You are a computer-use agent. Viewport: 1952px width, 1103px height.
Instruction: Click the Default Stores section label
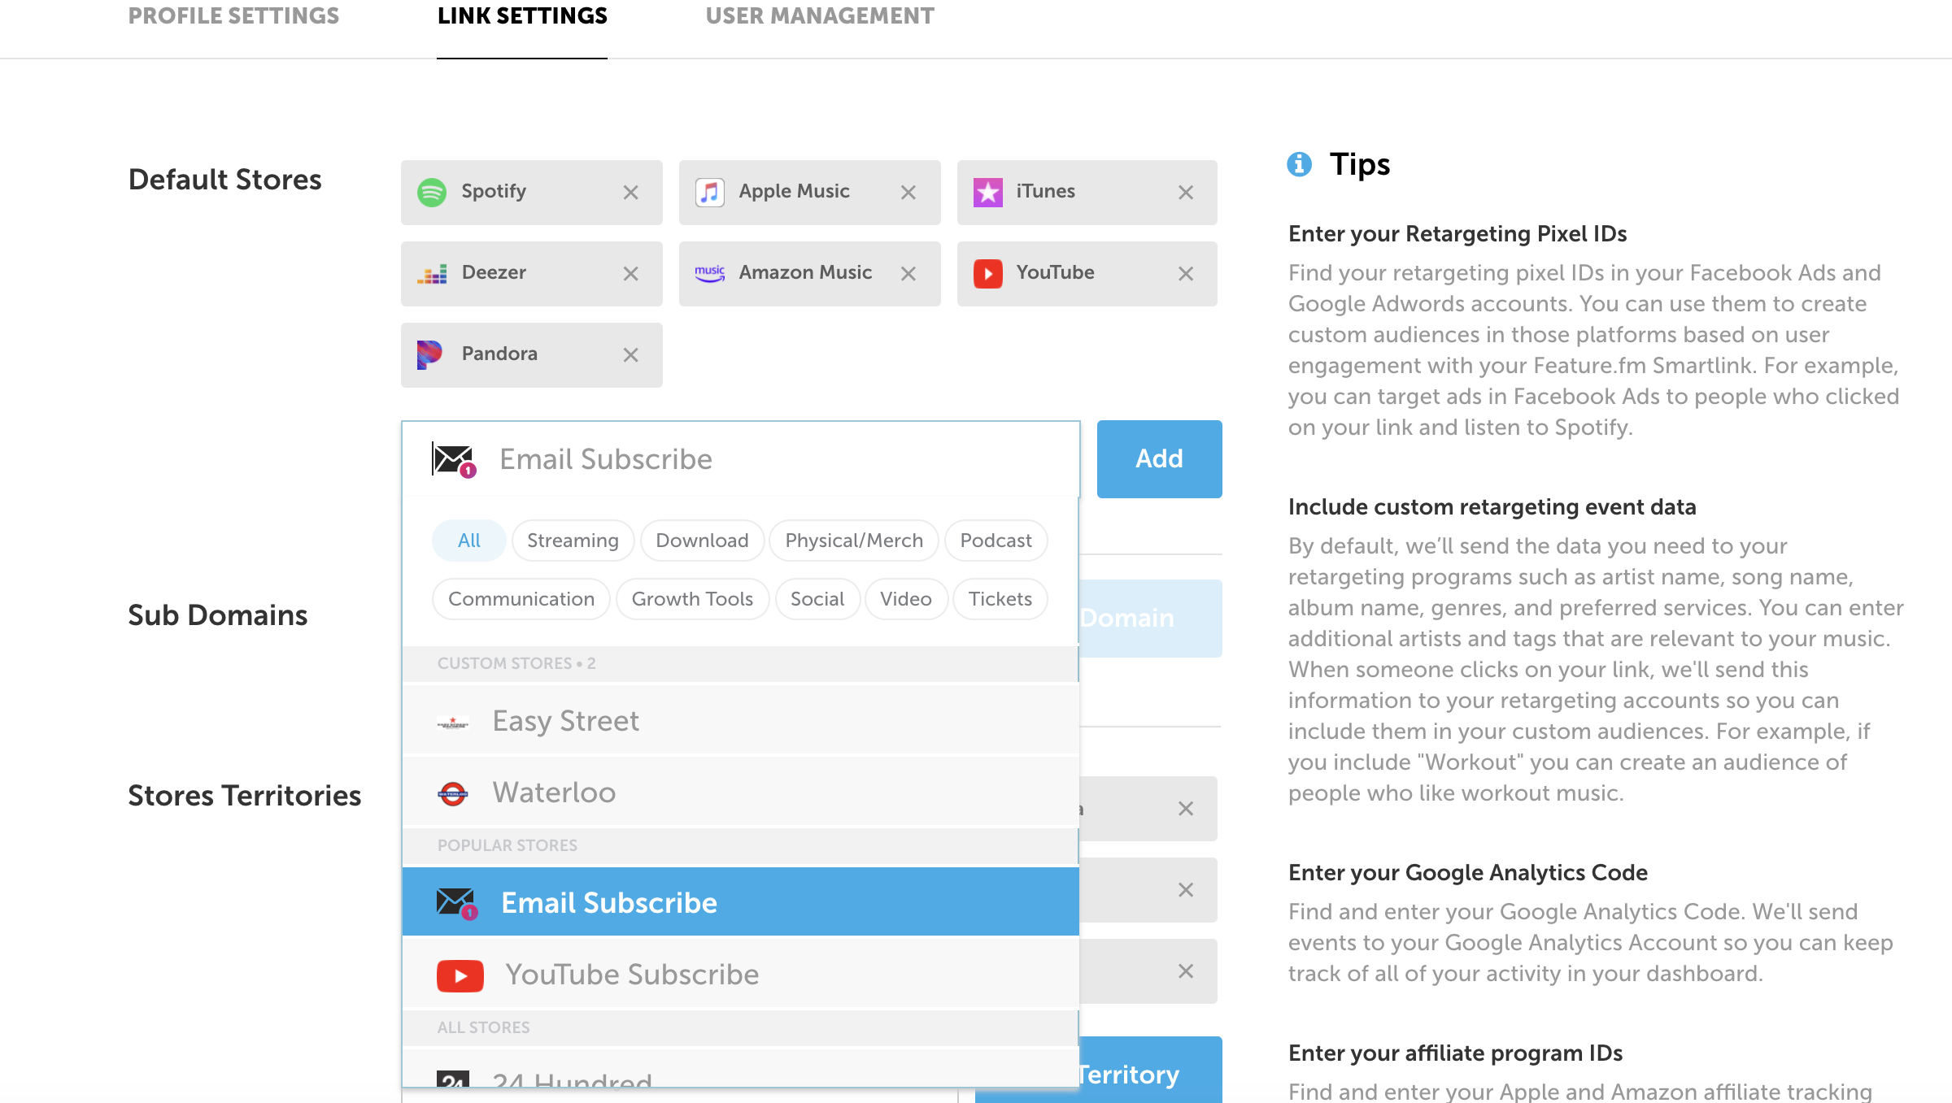tap(225, 180)
